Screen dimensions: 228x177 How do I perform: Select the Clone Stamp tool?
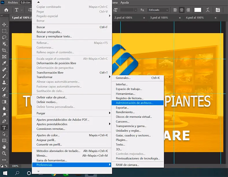[4, 82]
